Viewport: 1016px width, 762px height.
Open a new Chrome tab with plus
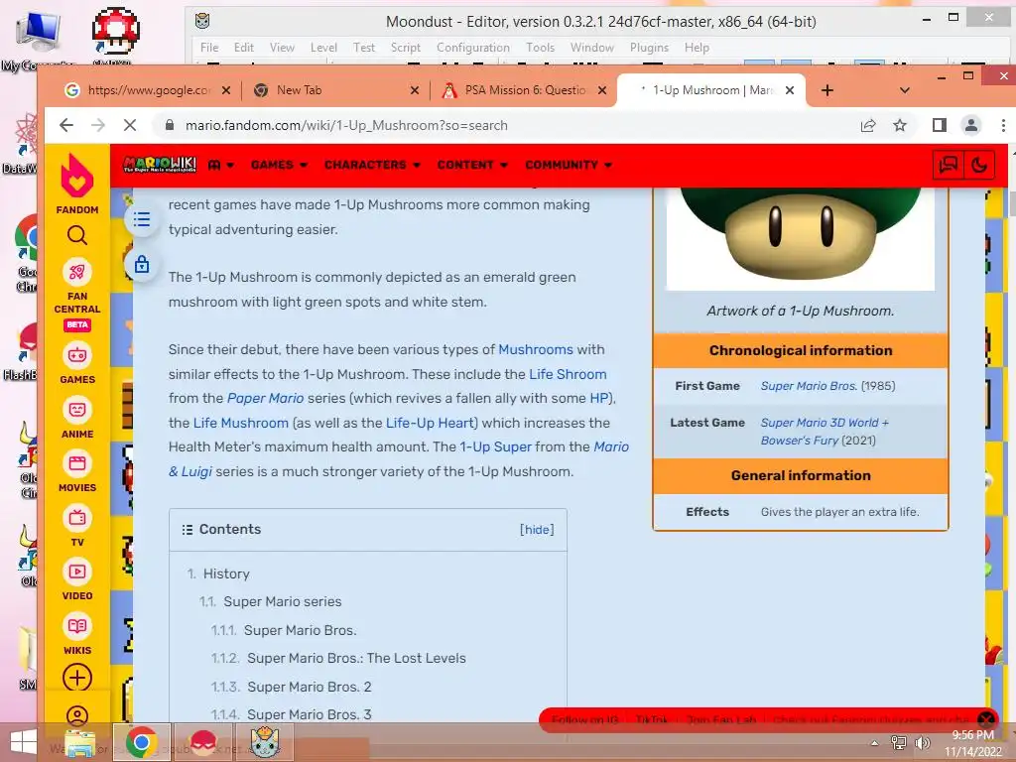(826, 90)
